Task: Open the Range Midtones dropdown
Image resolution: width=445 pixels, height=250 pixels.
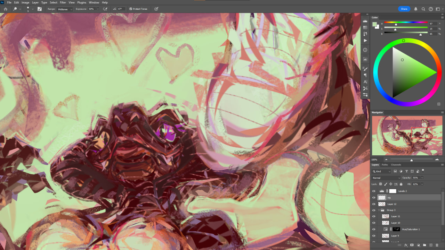Action: point(65,9)
